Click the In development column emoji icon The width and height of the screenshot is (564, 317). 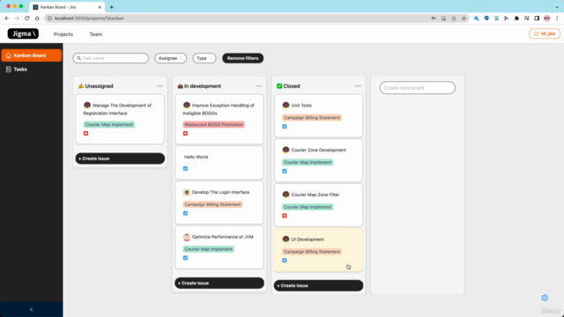[180, 86]
